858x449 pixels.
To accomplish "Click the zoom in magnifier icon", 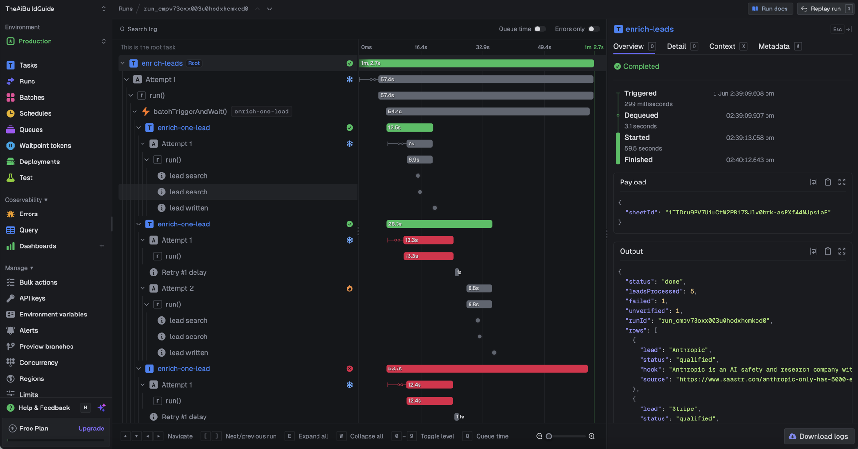I will [x=592, y=436].
